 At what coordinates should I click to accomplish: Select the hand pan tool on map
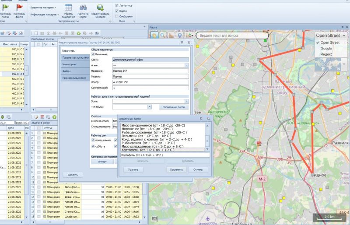pyautogui.click(x=154, y=35)
